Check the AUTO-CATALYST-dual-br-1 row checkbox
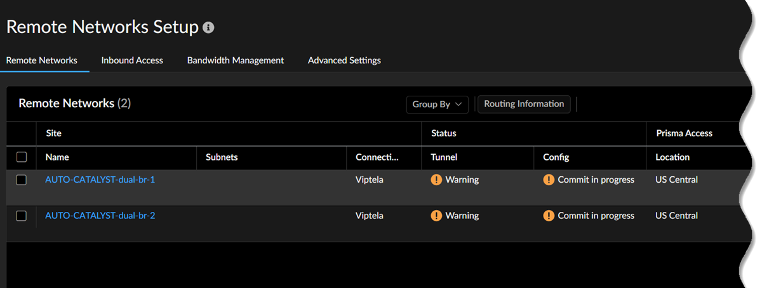 (22, 180)
